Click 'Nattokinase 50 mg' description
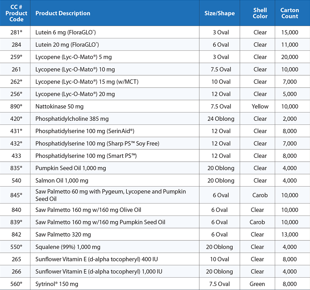Image resolution: width=310 pixels, height=290 pixels. tap(59, 106)
